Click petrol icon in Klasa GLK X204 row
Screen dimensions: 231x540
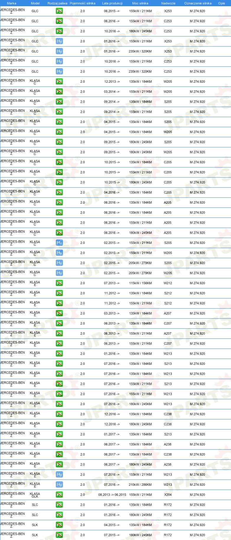59,495
